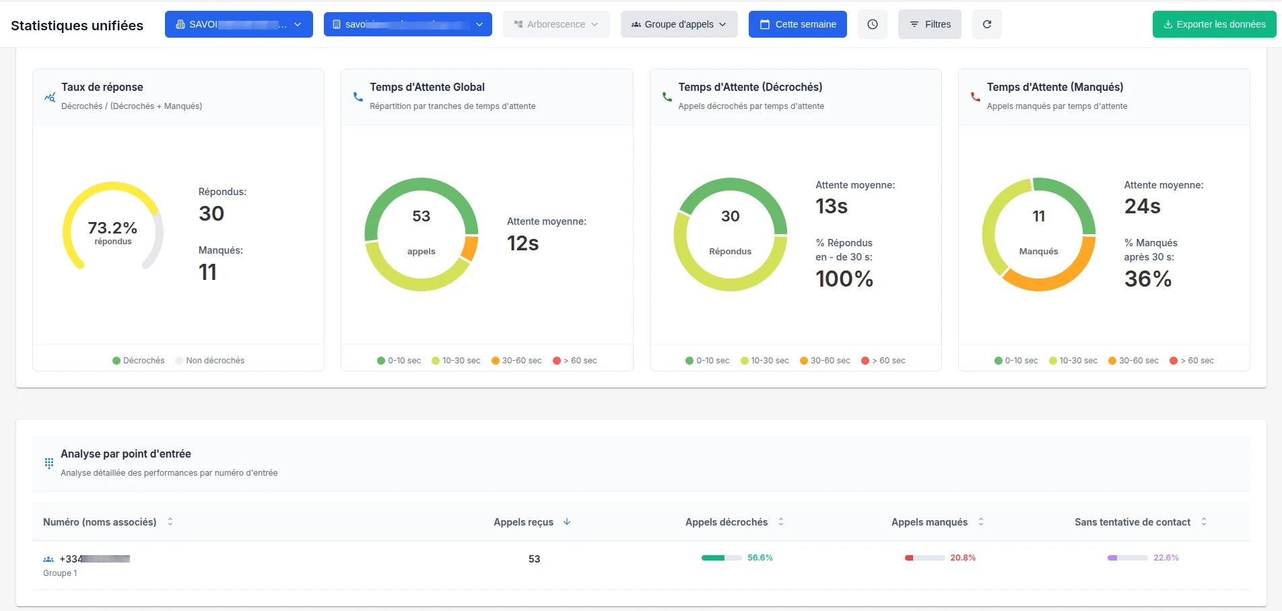Click the dial-pad icon beside Analyse par point d'entrée

(49, 463)
